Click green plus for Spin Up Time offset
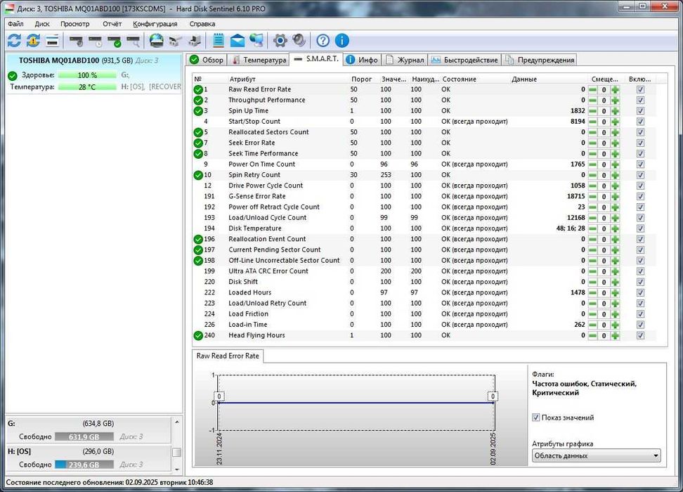Viewport: 683px width, 492px height. 615,110
